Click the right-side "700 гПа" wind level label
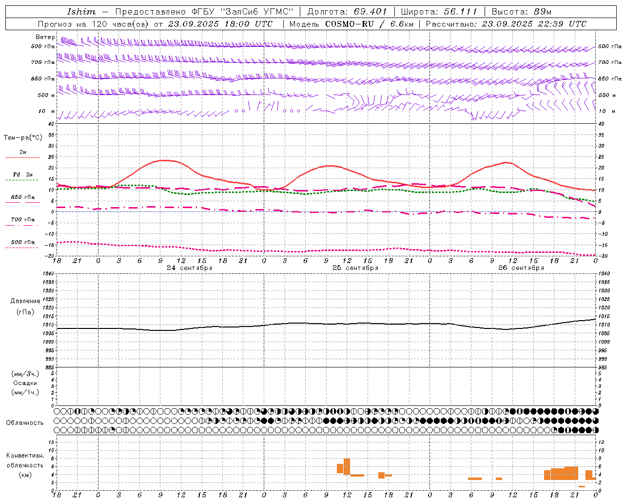 coord(610,62)
